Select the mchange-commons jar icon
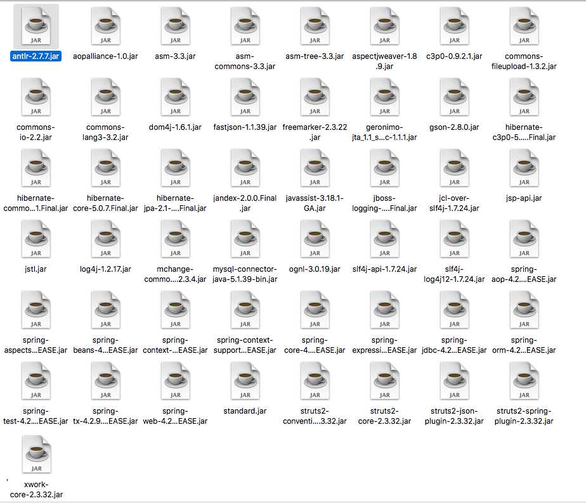 175,239
